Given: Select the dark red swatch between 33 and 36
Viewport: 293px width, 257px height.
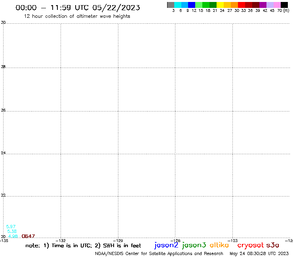Looking at the screenshot, I should (249, 5).
